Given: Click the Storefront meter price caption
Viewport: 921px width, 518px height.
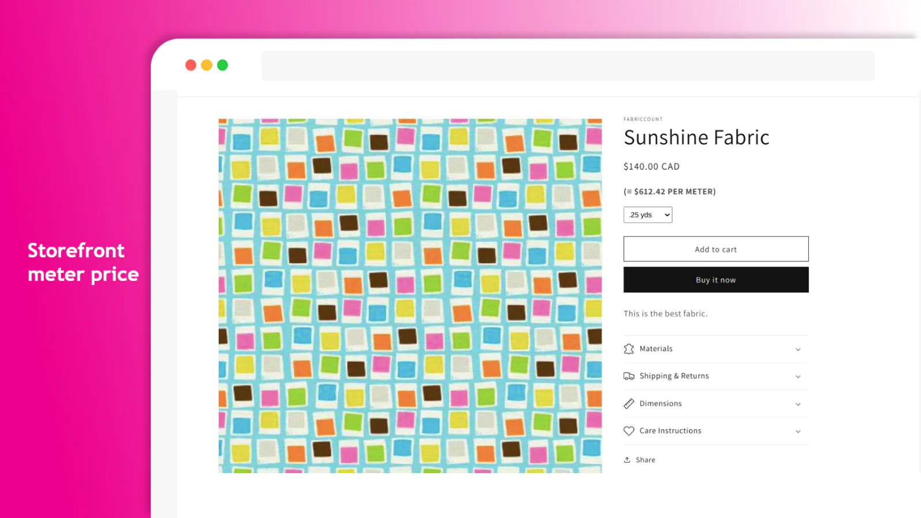Looking at the screenshot, I should coord(83,262).
